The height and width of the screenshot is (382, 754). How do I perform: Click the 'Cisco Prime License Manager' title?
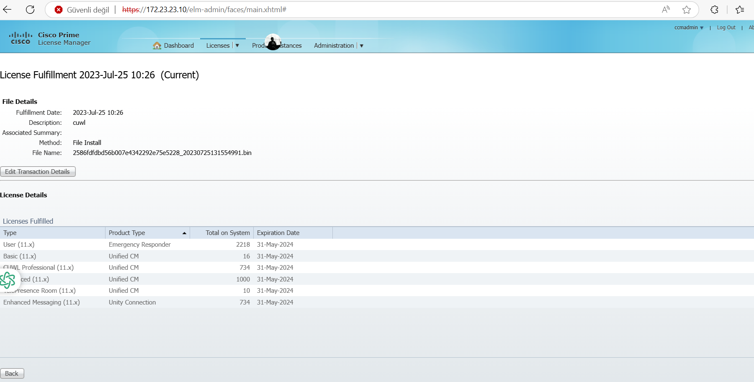(64, 39)
